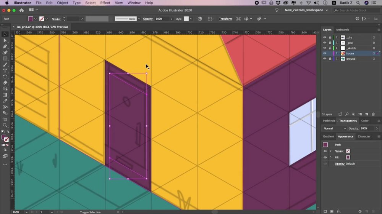Select the Curvature tool

click(5, 53)
